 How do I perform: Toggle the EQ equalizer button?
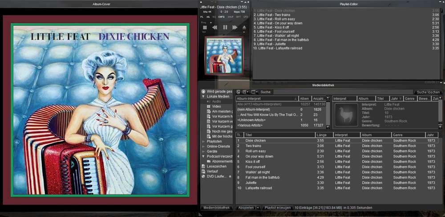tap(214, 16)
